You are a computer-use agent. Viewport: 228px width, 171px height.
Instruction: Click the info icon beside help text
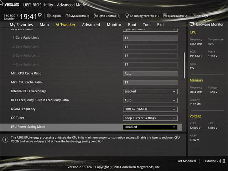(5, 140)
